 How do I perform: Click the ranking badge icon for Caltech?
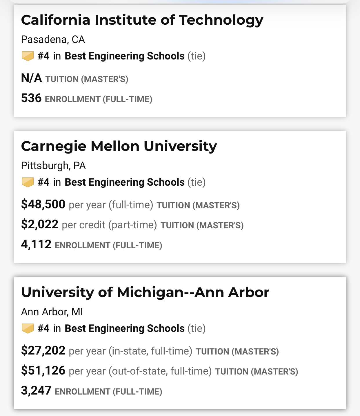click(28, 56)
